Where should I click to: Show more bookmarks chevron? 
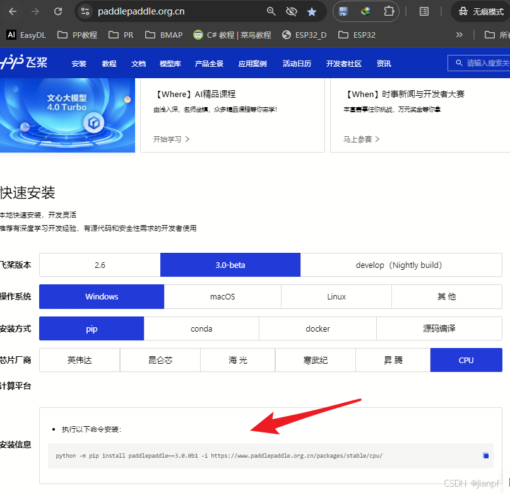point(459,35)
